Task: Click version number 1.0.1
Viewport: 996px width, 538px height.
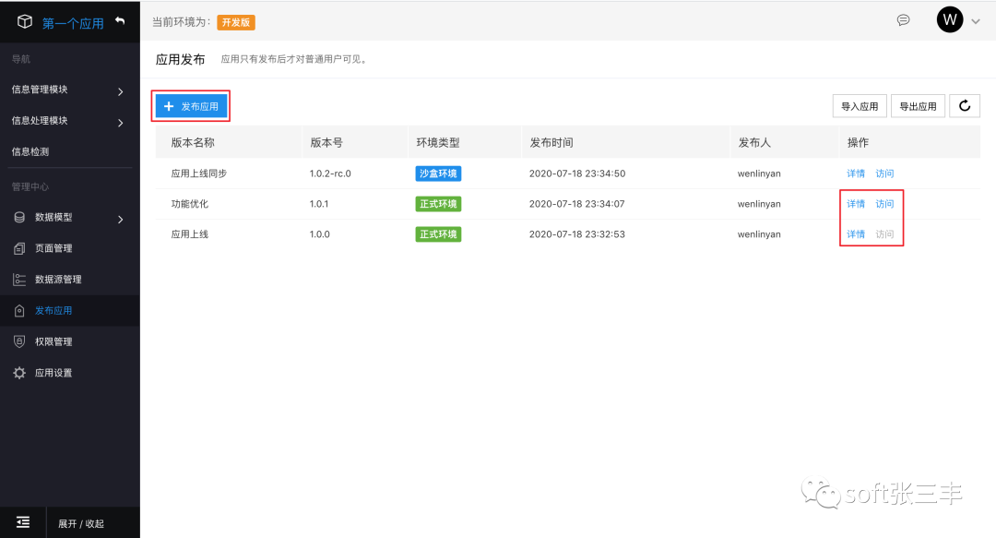Action: (x=319, y=204)
